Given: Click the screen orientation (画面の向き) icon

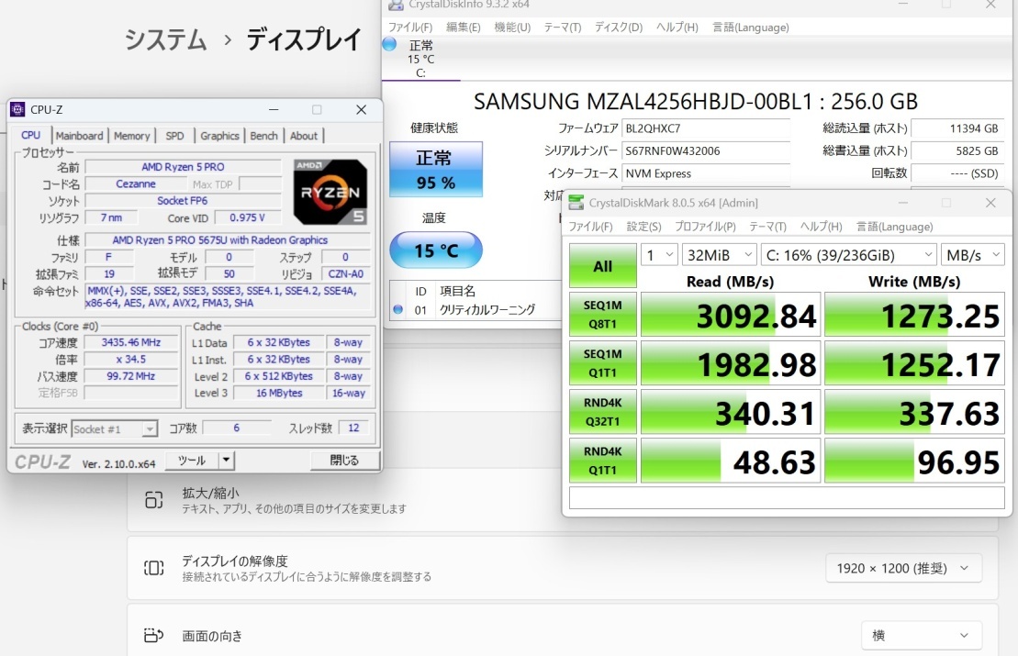Looking at the screenshot, I should (154, 635).
